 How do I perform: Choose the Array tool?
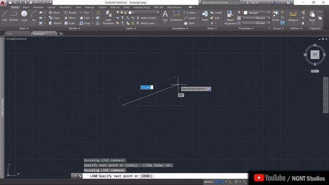tap(85, 23)
